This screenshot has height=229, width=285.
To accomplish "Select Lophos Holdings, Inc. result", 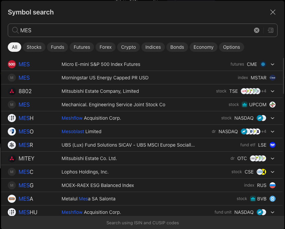I will [85, 172].
